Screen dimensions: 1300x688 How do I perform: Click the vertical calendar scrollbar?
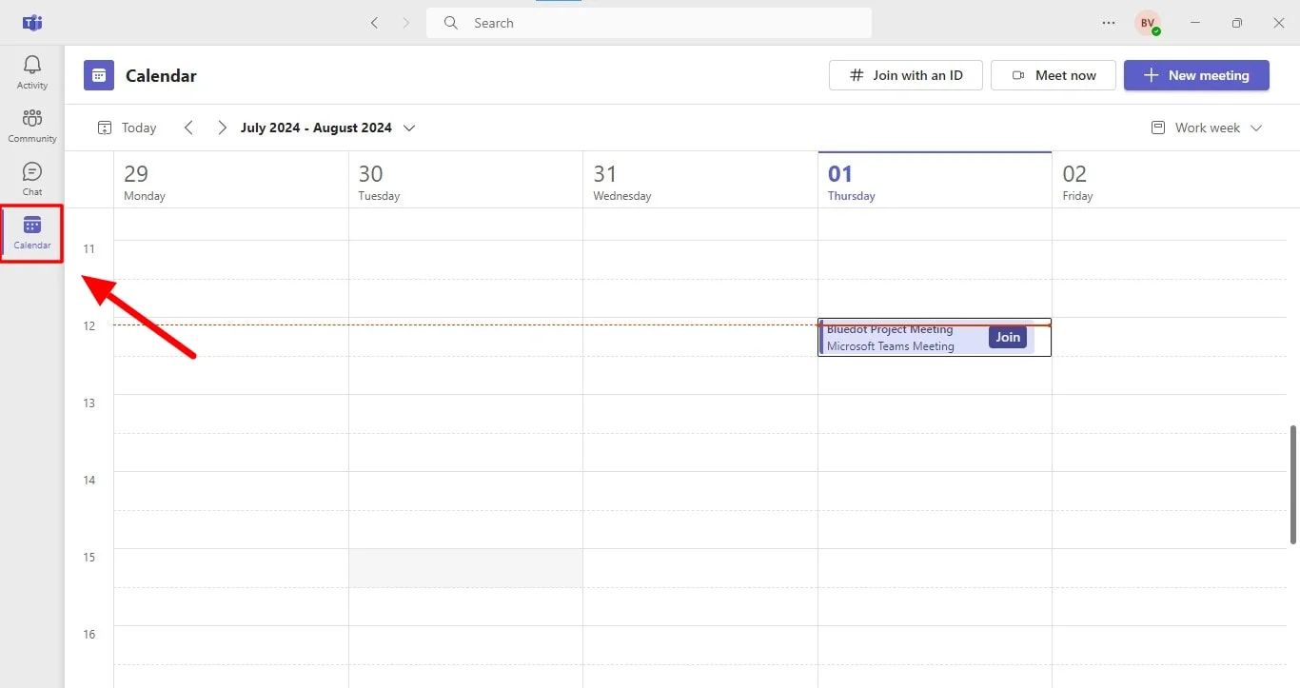pos(1293,484)
